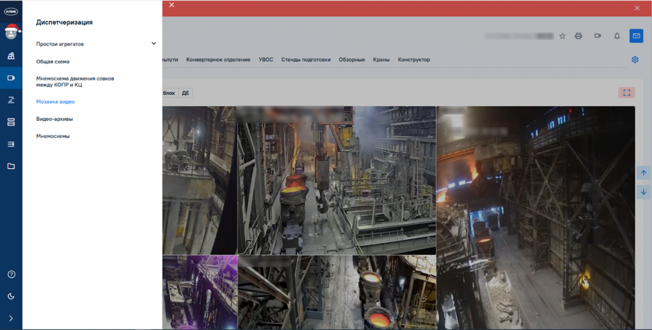Click the center ladle camera feed
The width and height of the screenshot is (652, 330).
click(336, 180)
